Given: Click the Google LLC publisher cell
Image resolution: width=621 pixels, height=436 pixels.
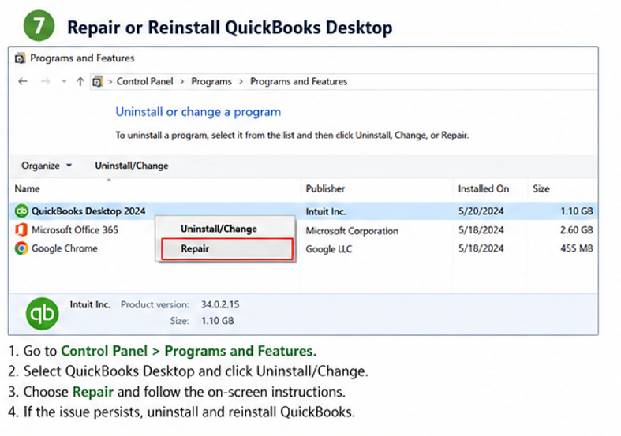Looking at the screenshot, I should (329, 249).
